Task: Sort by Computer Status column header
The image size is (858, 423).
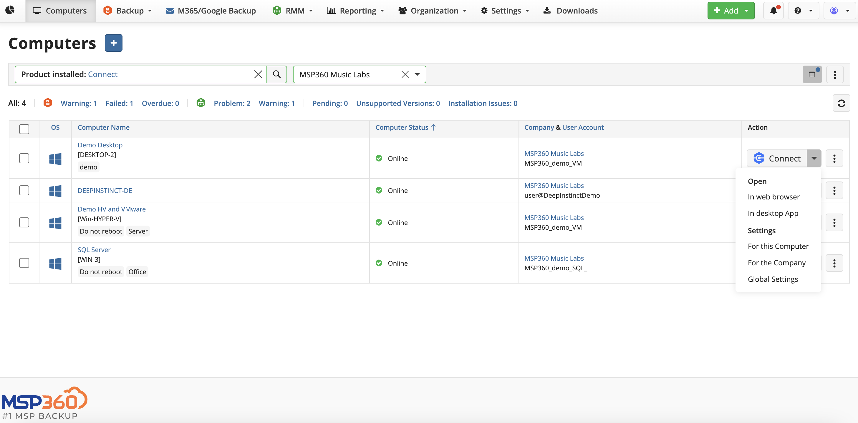Action: click(x=402, y=127)
